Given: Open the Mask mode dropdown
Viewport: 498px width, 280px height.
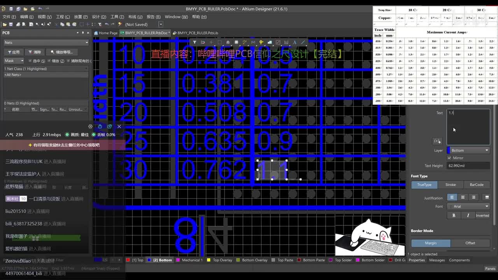Looking at the screenshot, I should tap(14, 61).
